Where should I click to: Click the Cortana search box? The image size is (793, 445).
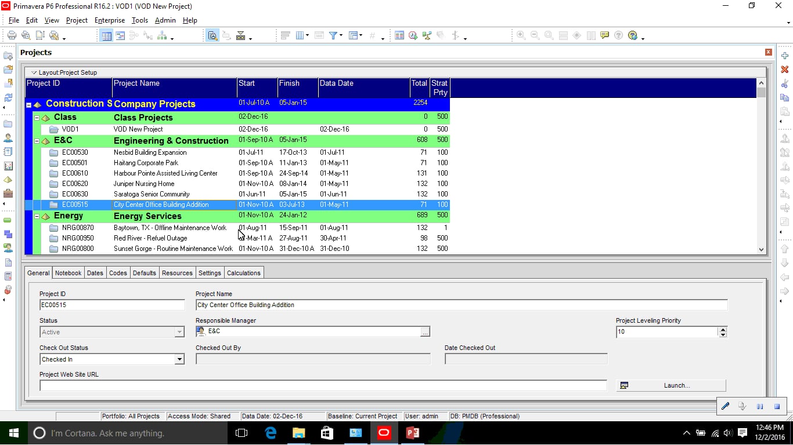(x=127, y=433)
